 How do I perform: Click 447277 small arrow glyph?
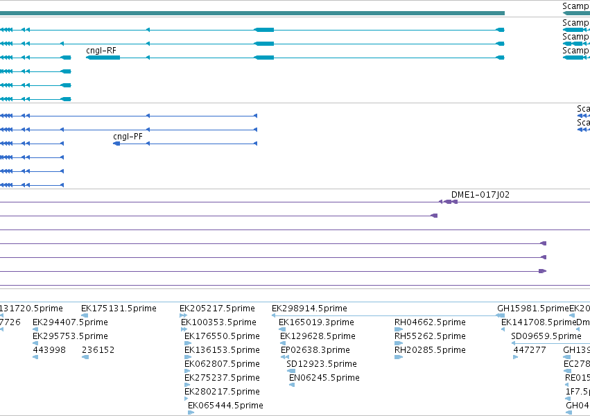click(516, 357)
